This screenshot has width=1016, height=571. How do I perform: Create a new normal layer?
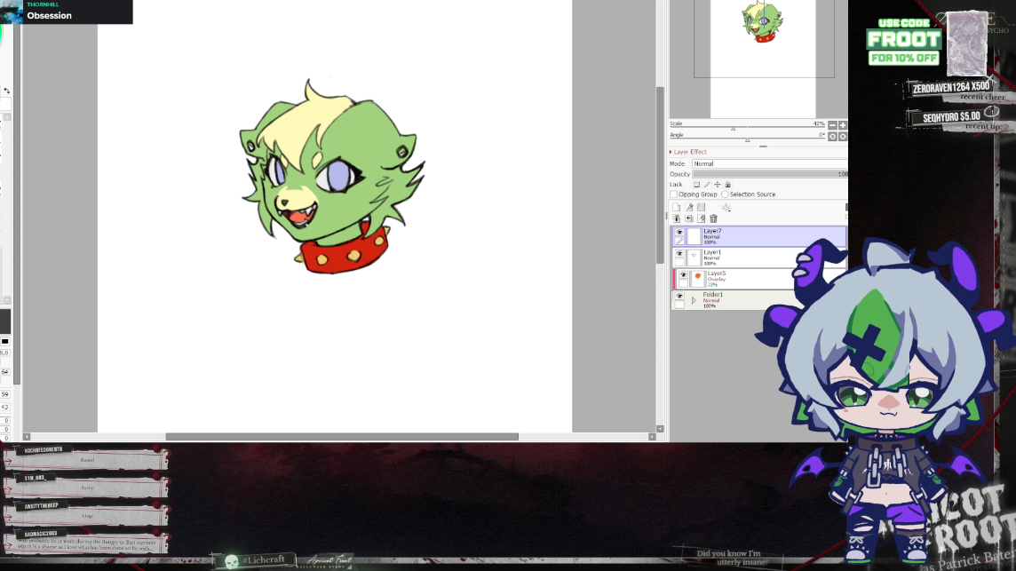(x=676, y=208)
